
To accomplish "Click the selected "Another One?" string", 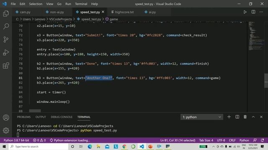I will [99, 78].
